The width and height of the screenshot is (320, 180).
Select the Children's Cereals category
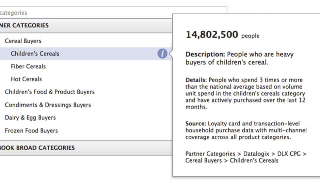[35, 54]
